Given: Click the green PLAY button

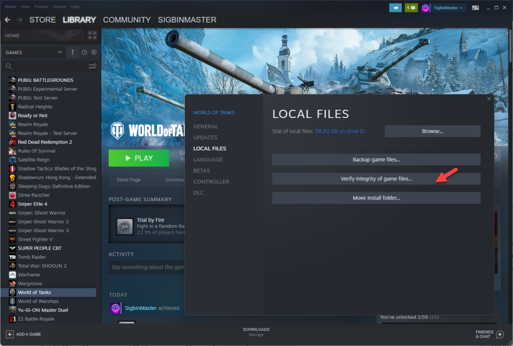Looking at the screenshot, I should [139, 158].
